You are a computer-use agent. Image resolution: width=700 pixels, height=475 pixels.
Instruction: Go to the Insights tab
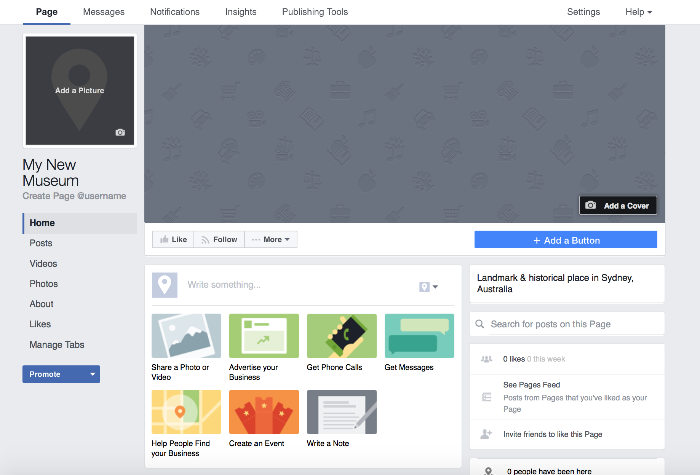[241, 12]
